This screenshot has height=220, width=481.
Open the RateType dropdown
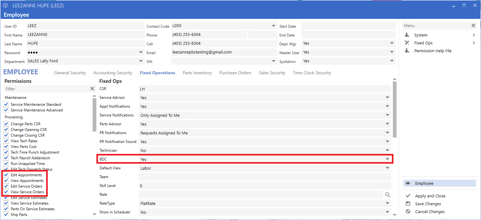click(387, 203)
